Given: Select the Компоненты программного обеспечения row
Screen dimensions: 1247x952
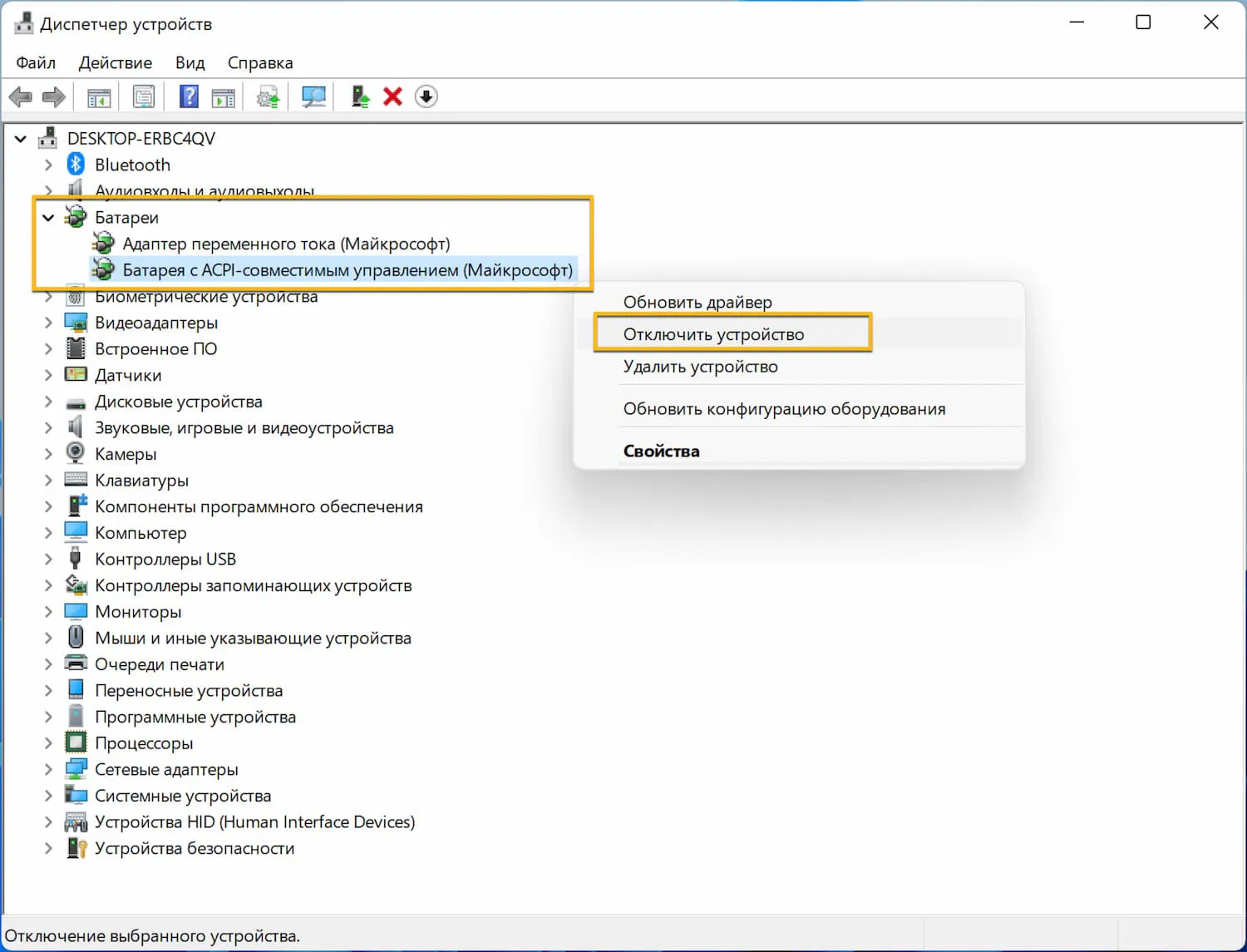Looking at the screenshot, I should tap(259, 506).
